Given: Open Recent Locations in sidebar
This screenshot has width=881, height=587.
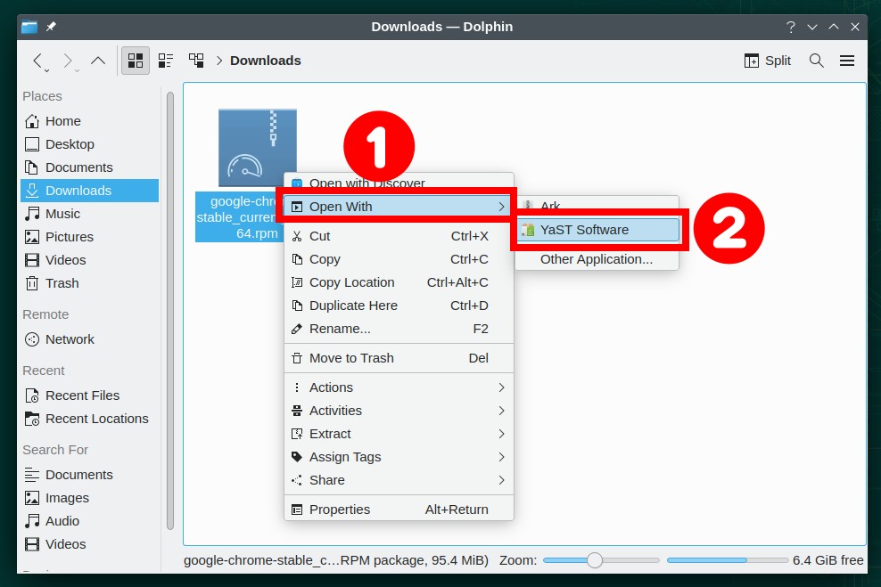Looking at the screenshot, I should (90, 419).
